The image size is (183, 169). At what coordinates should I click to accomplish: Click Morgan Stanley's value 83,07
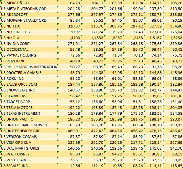(138, 20)
